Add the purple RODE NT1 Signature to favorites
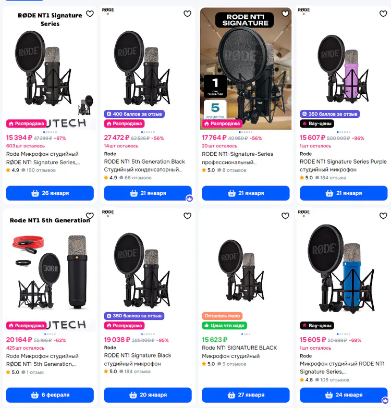This screenshot has height=408, width=391. [383, 14]
